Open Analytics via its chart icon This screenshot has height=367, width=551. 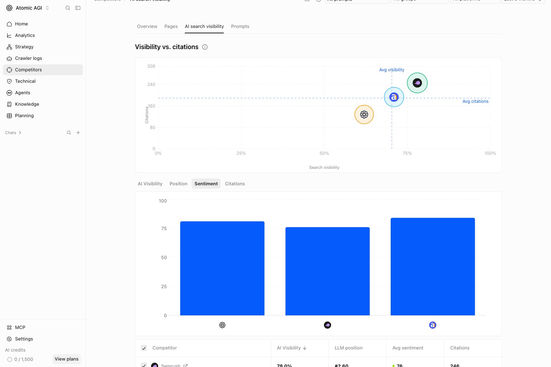(9, 35)
